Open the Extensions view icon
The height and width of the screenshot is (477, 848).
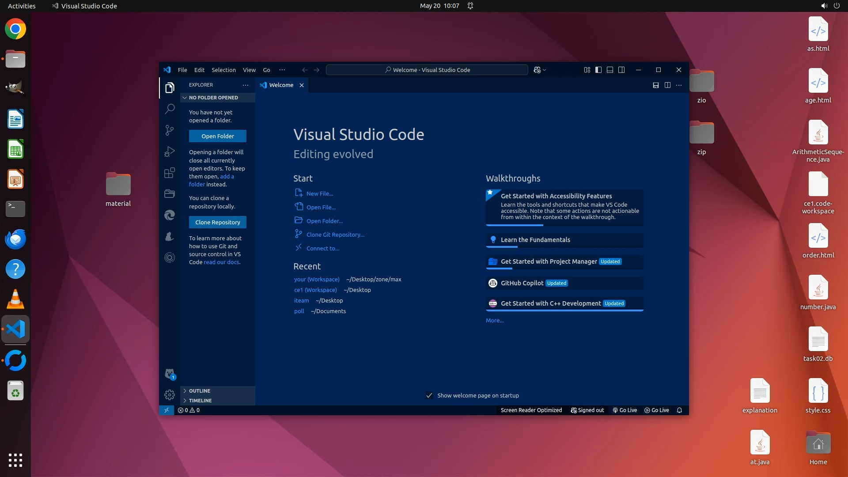point(170,173)
